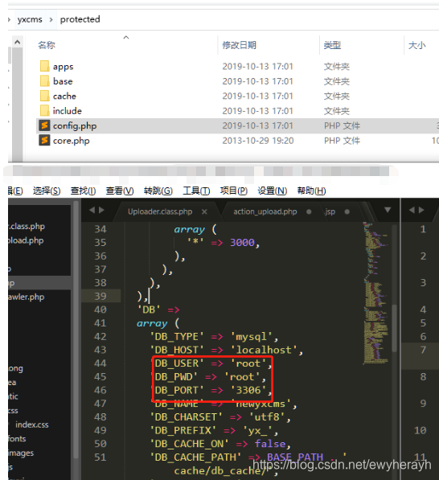Viewport: 439px width, 480px height.
Task: Click the base folder icon
Action: pyautogui.click(x=45, y=81)
